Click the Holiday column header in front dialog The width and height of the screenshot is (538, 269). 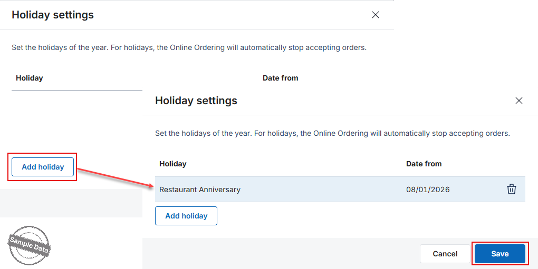(x=172, y=164)
